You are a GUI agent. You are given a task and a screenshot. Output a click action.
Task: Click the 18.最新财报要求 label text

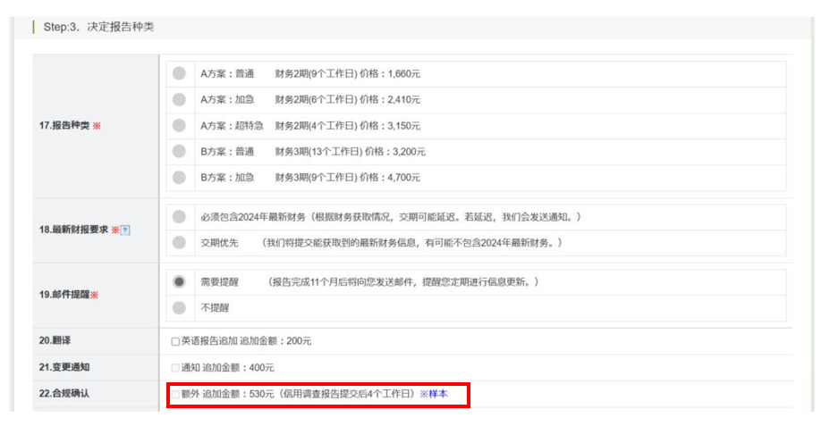point(73,230)
